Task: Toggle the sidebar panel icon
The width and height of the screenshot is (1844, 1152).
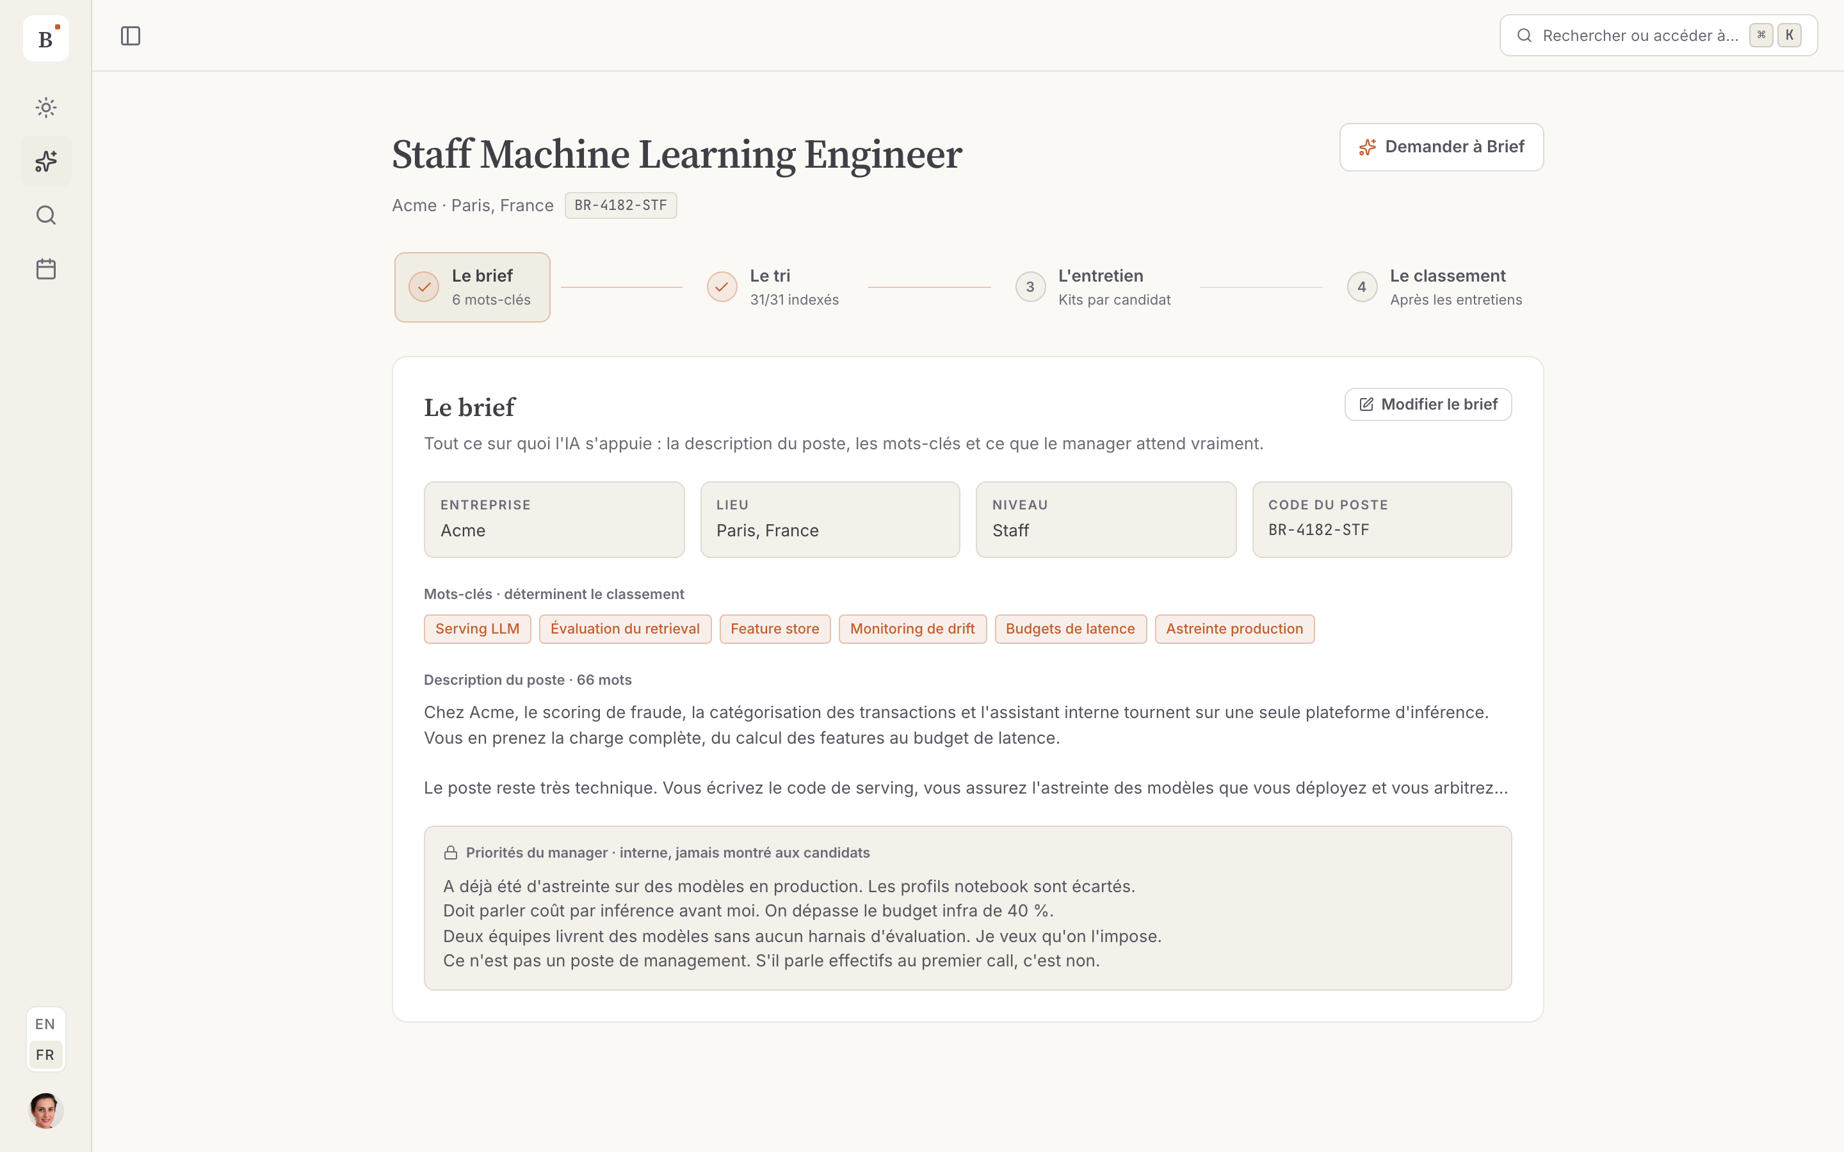Action: (x=131, y=36)
